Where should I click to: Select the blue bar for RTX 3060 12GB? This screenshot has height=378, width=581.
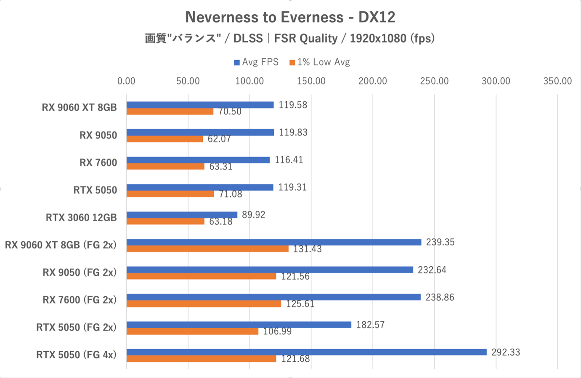click(182, 215)
